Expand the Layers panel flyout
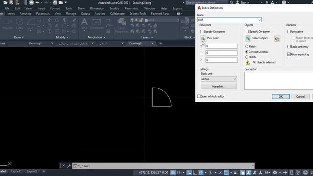Viewport: 313px width, 176px height. click(x=147, y=37)
